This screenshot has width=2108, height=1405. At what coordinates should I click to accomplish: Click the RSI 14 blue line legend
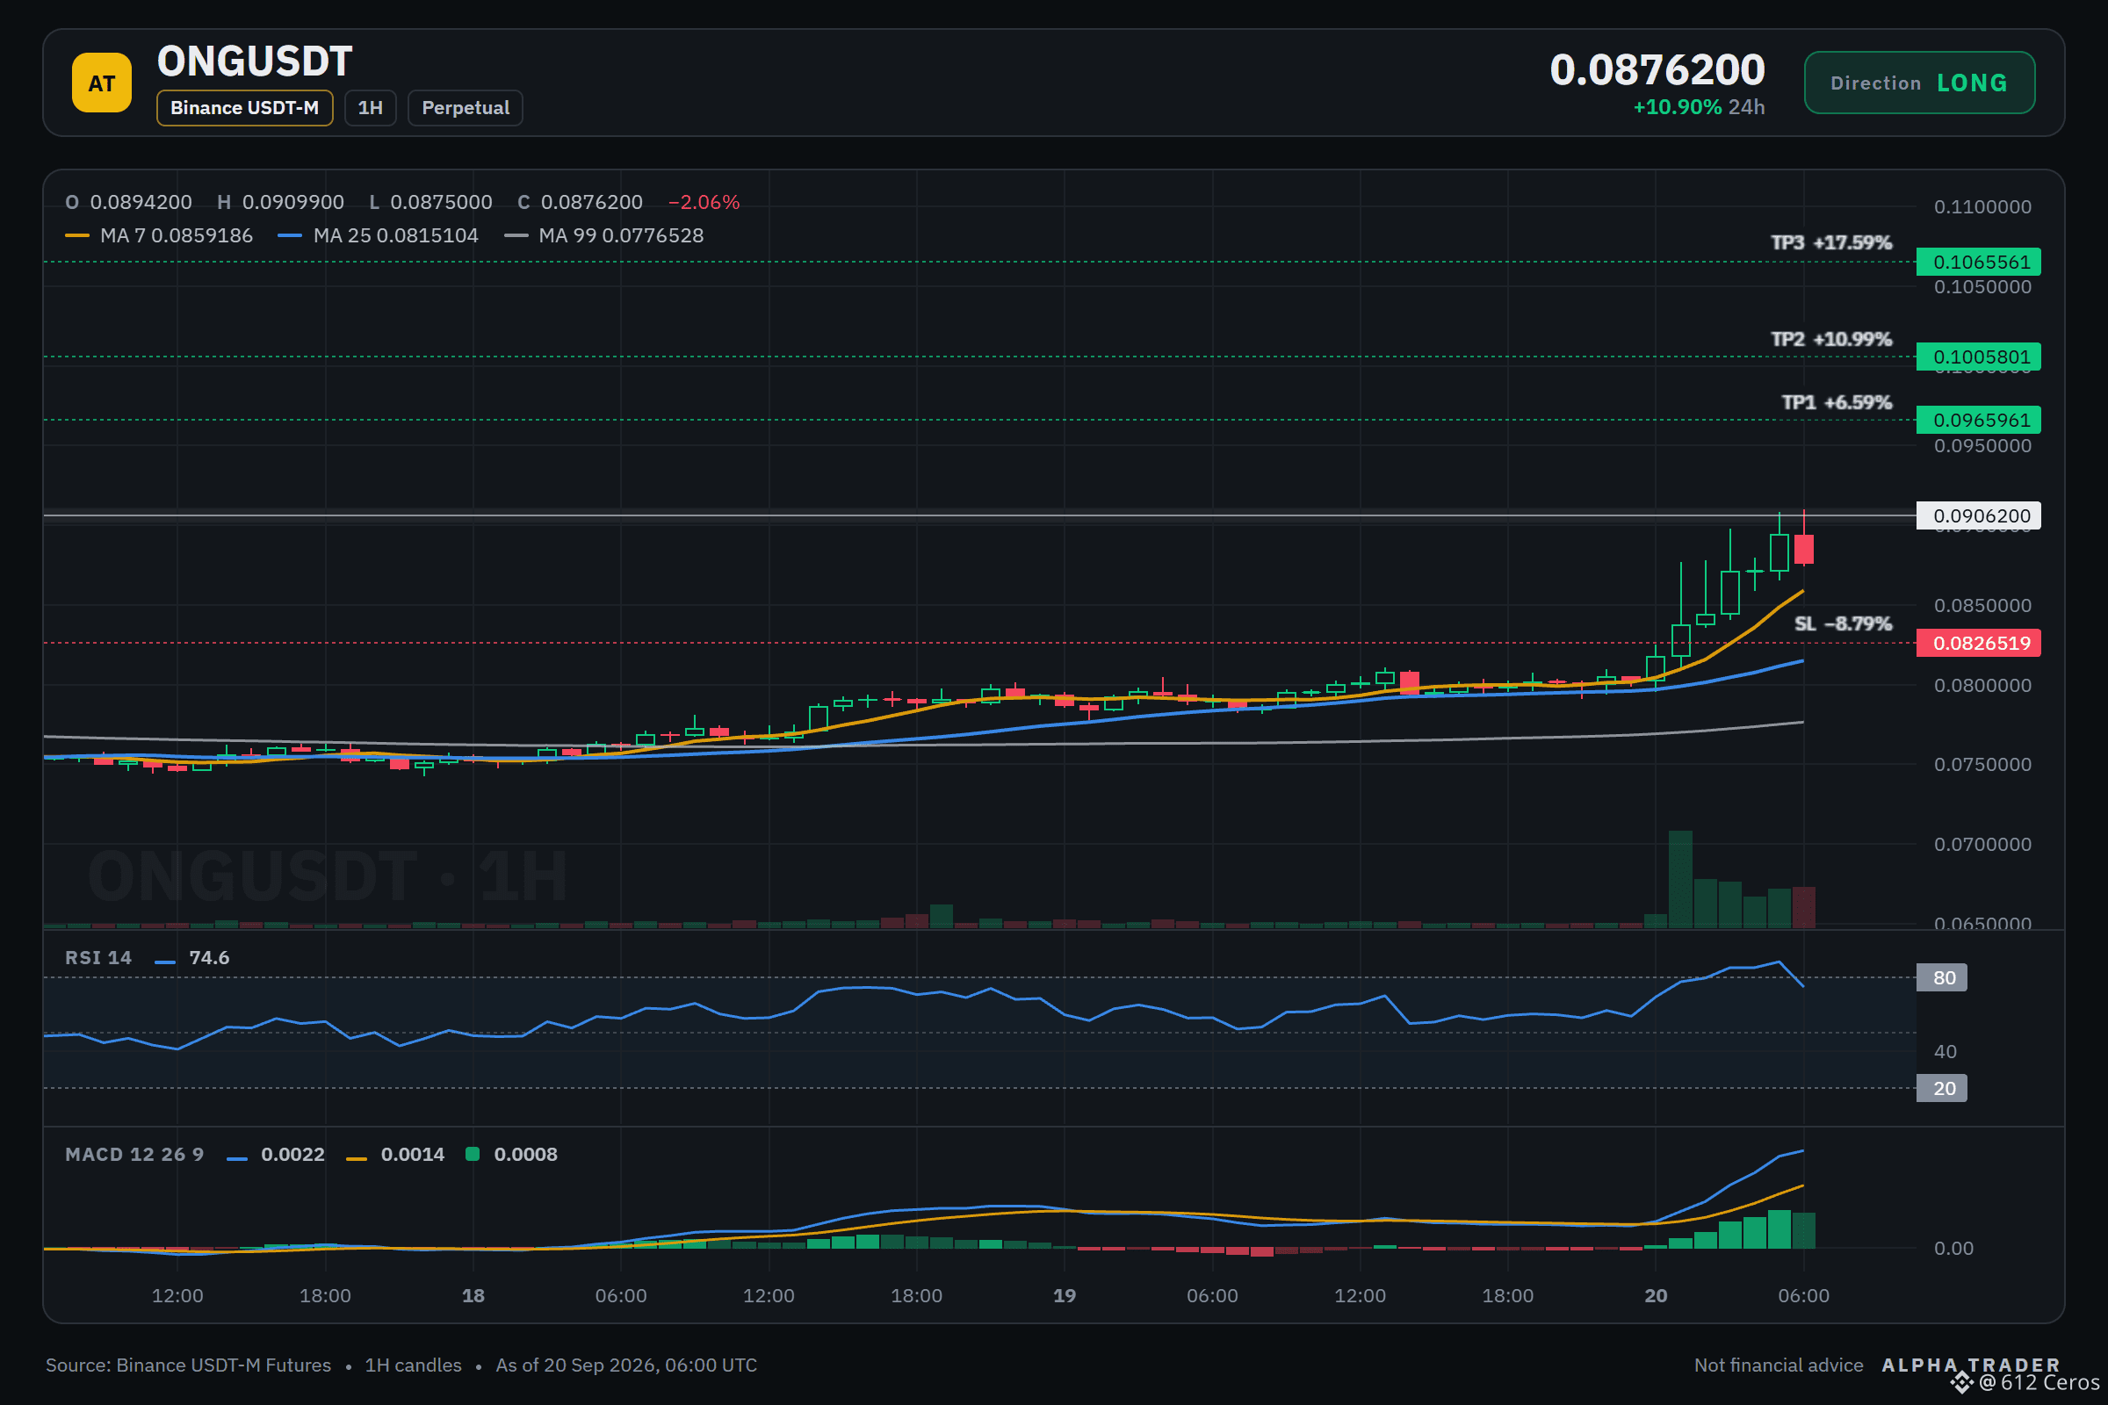click(165, 962)
